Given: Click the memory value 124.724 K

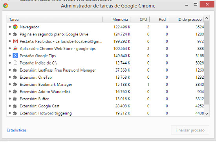Looking at the screenshot, I should [x=122, y=34].
